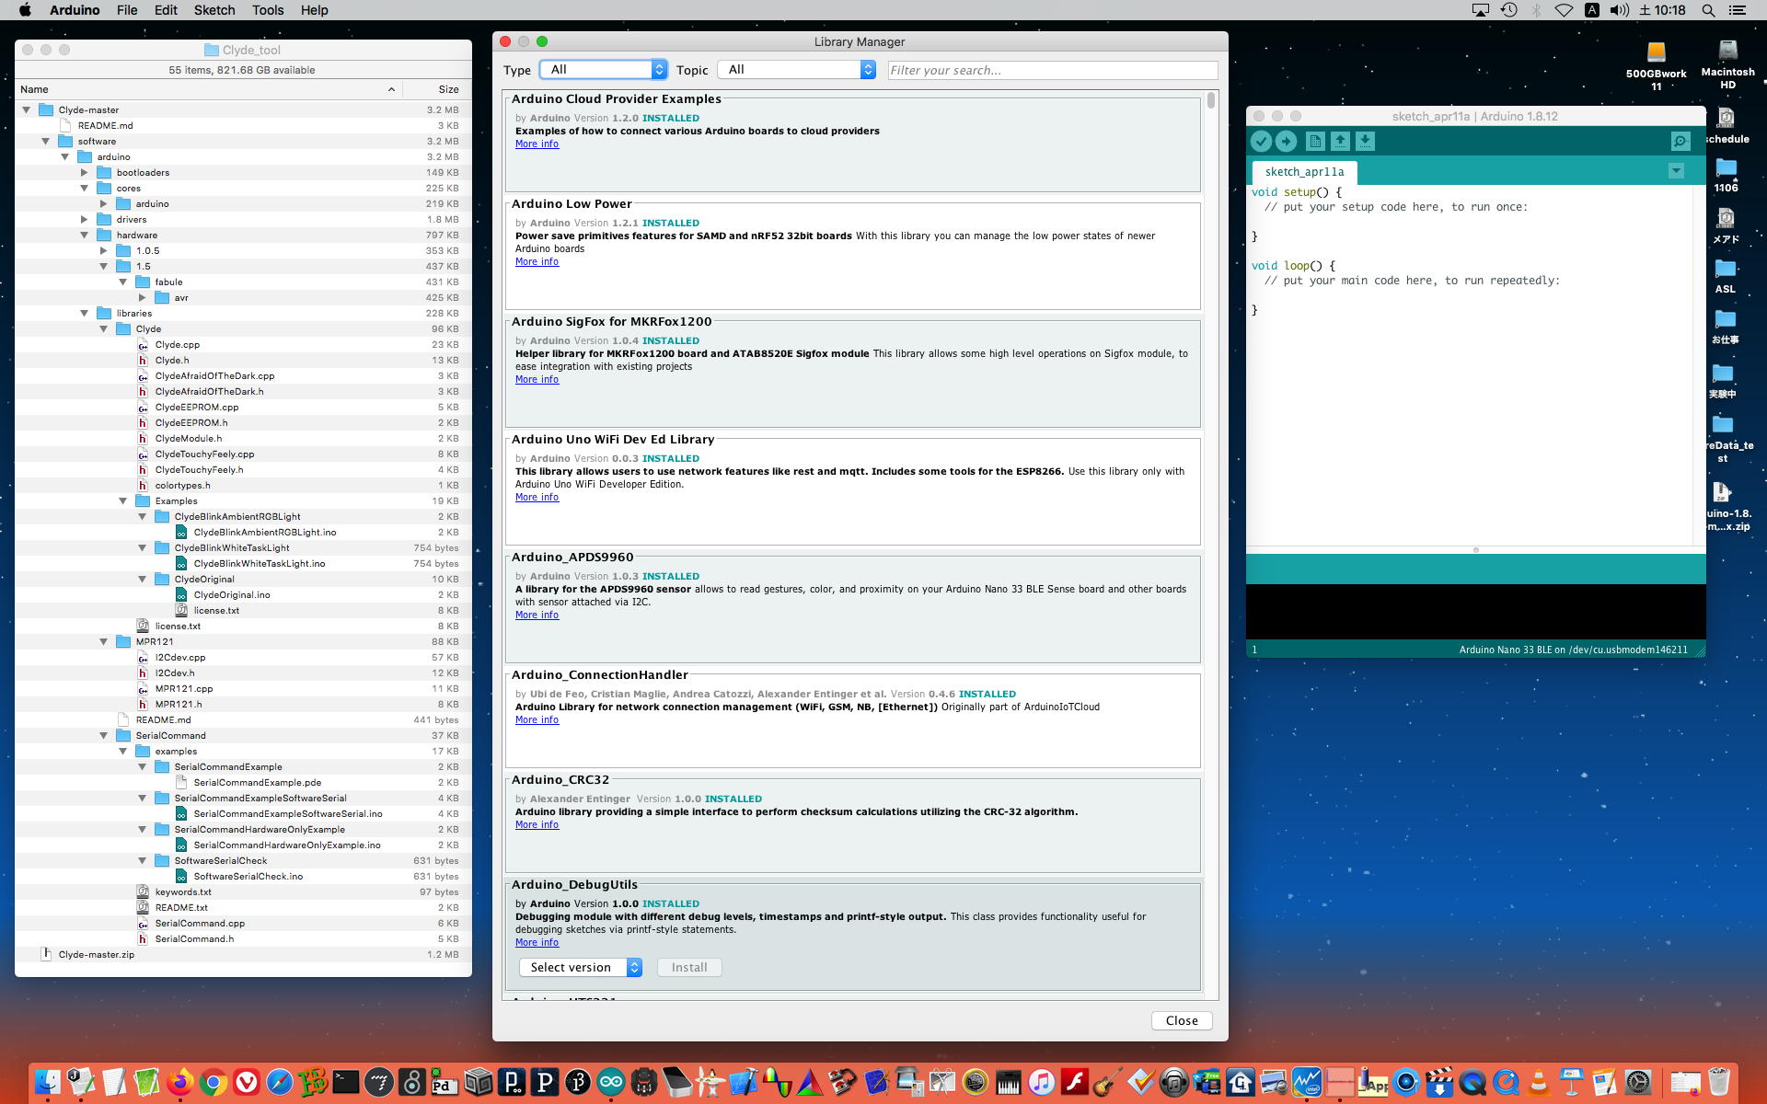
Task: Click the New sketch icon
Action: tap(1315, 141)
